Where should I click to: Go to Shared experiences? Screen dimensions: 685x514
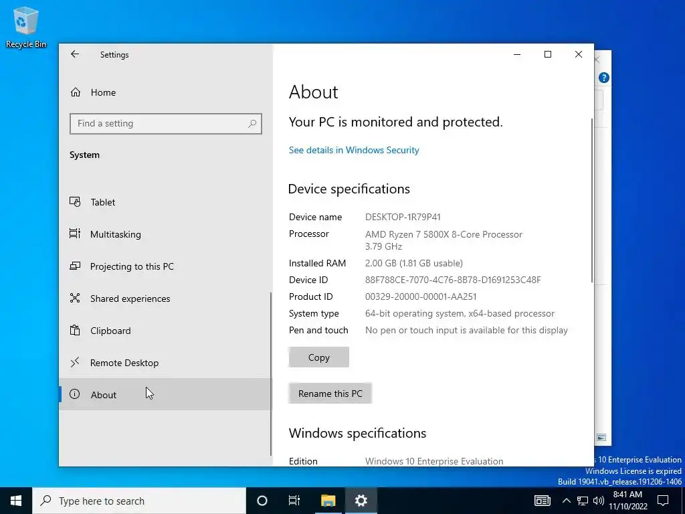165,298
